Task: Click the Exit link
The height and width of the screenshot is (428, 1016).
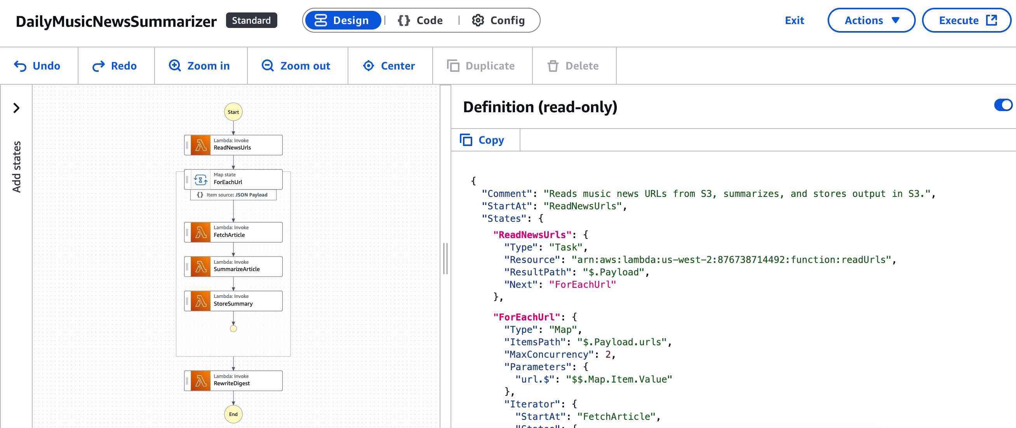Action: click(x=794, y=21)
